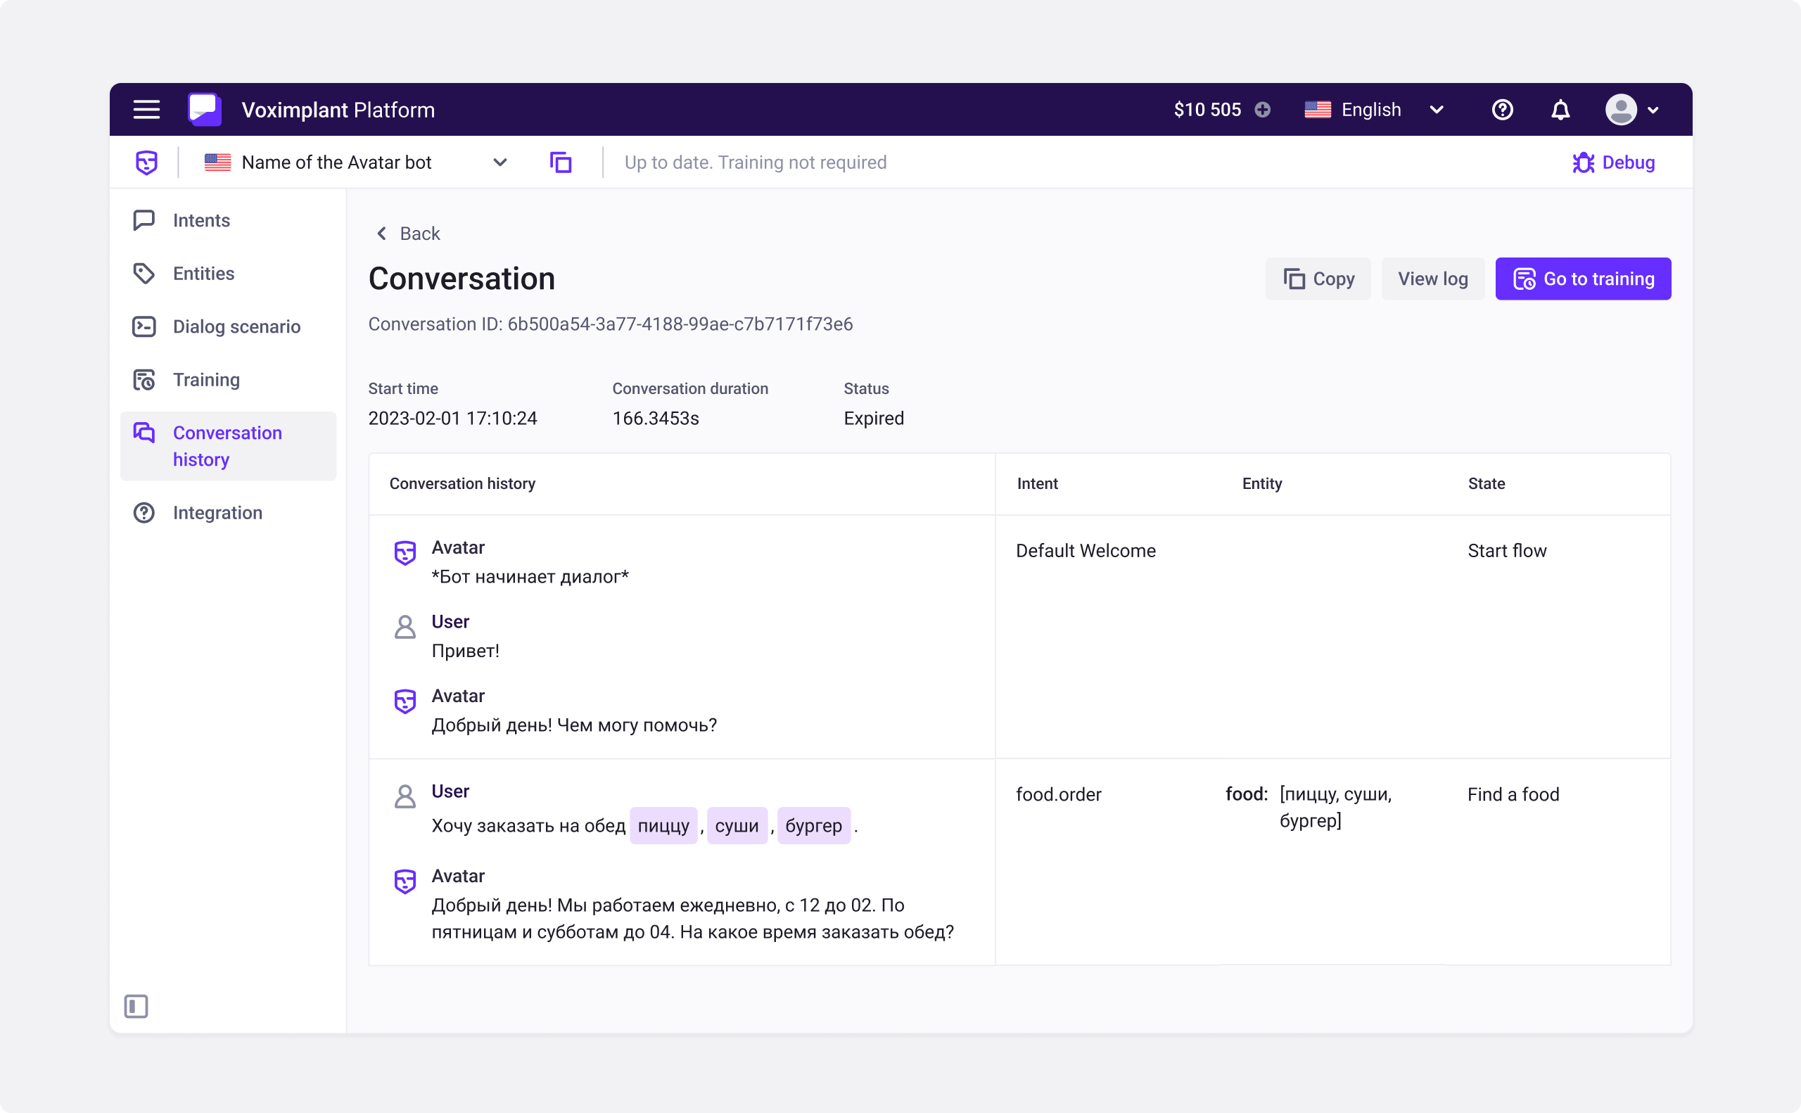The height and width of the screenshot is (1113, 1801).
Task: Open Dialog scenario section
Action: pyautogui.click(x=236, y=326)
